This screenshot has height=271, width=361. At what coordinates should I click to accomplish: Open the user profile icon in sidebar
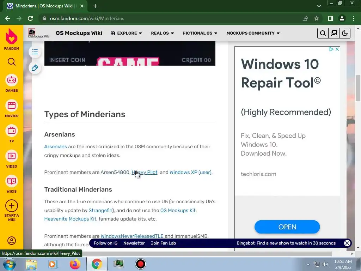[x=12, y=241]
